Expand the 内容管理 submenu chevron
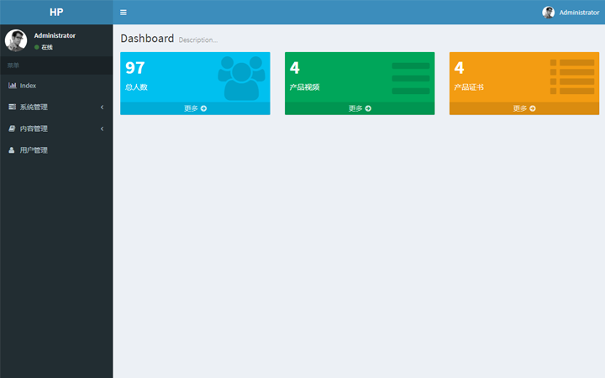This screenshot has width=605, height=378. (x=102, y=129)
